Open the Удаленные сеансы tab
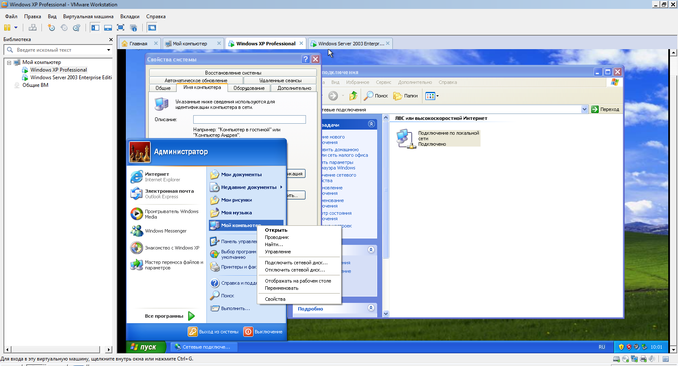 click(x=281, y=80)
